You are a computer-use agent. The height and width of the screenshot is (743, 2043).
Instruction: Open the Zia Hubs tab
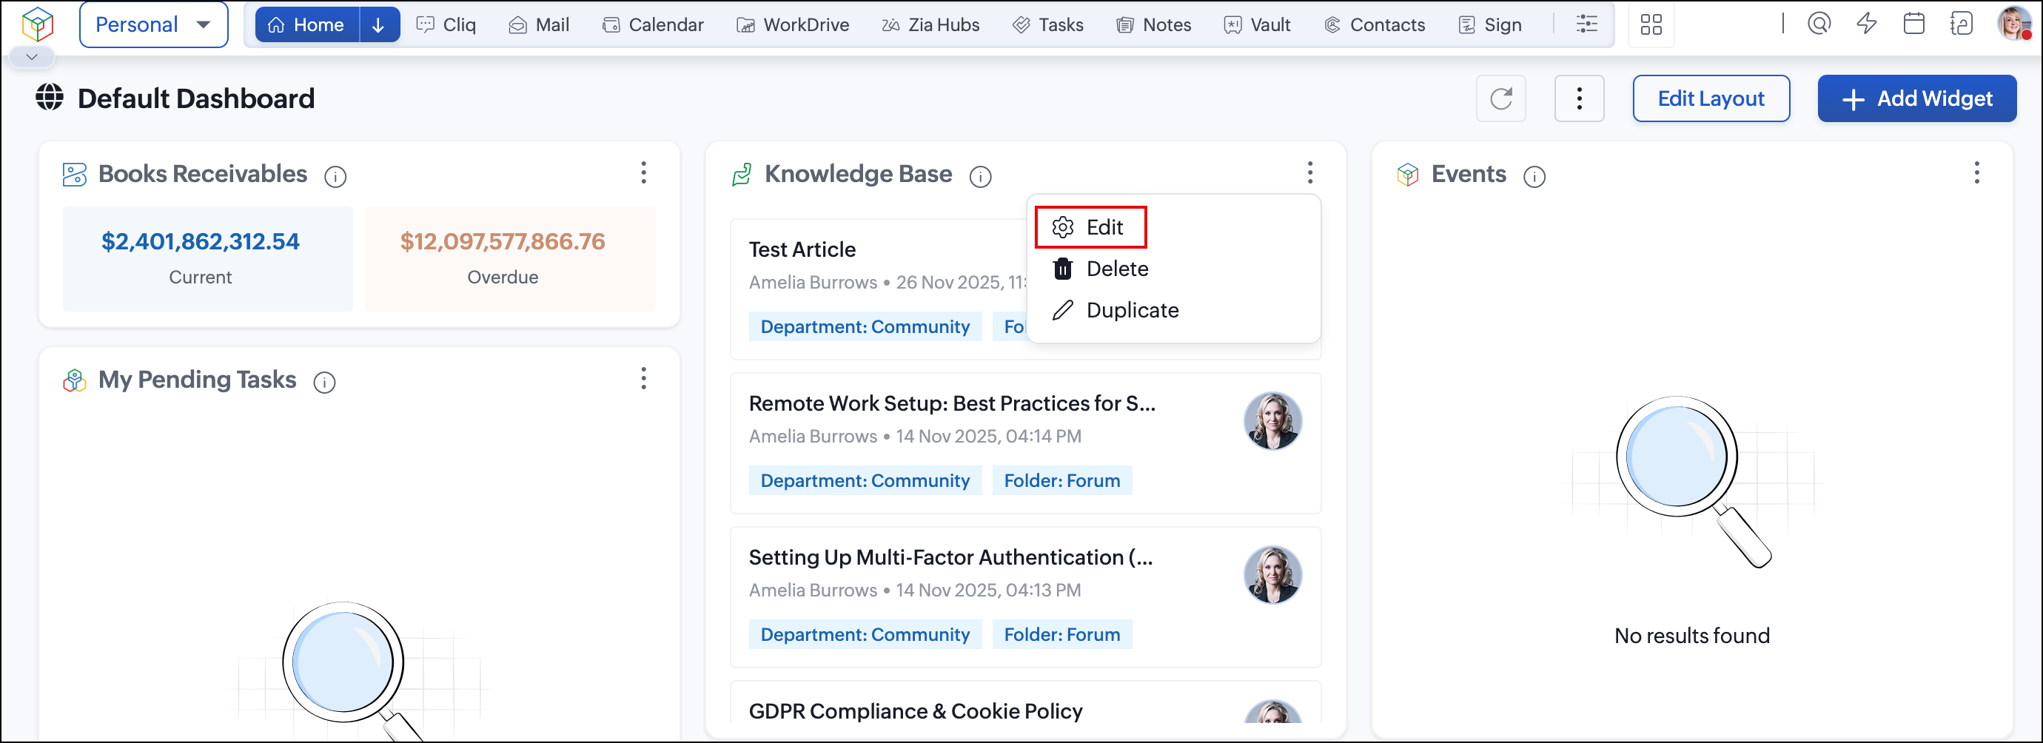pyautogui.click(x=930, y=24)
